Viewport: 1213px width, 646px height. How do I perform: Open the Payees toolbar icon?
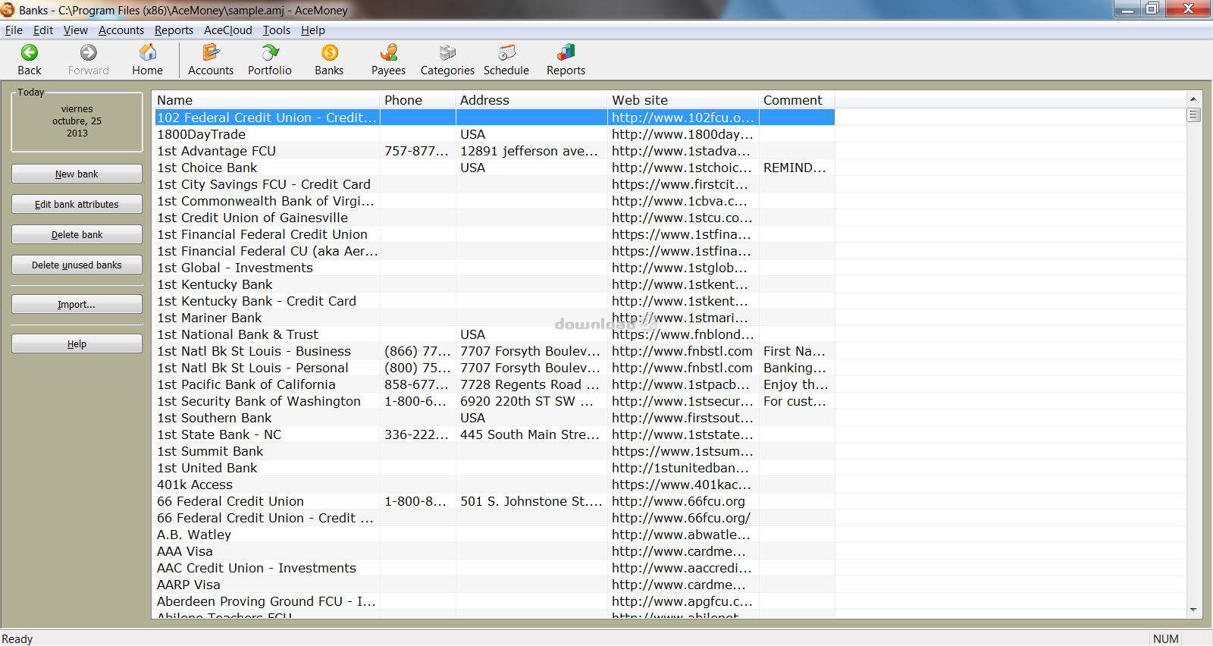388,53
